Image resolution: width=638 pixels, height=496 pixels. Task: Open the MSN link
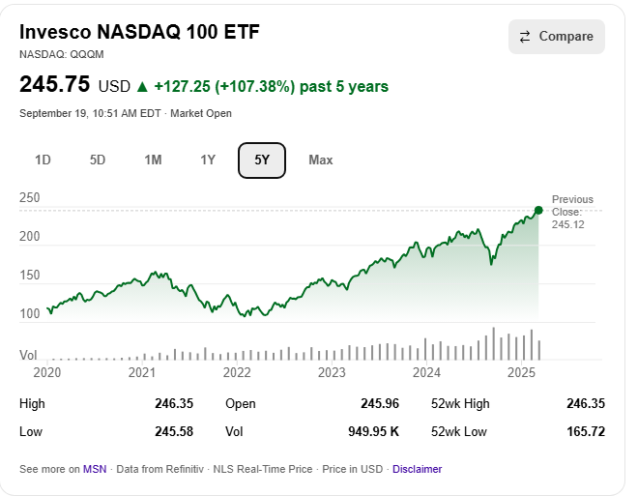point(95,469)
